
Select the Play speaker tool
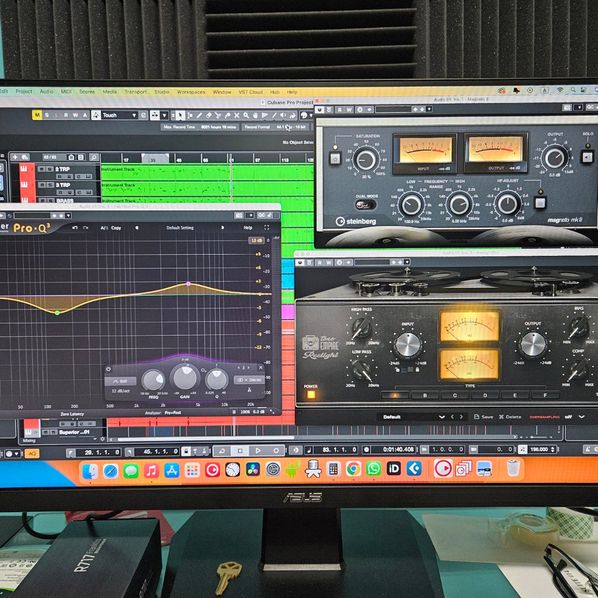pos(283,115)
